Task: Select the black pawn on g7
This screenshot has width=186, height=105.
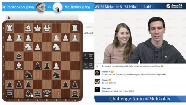Action: coord(19,85)
